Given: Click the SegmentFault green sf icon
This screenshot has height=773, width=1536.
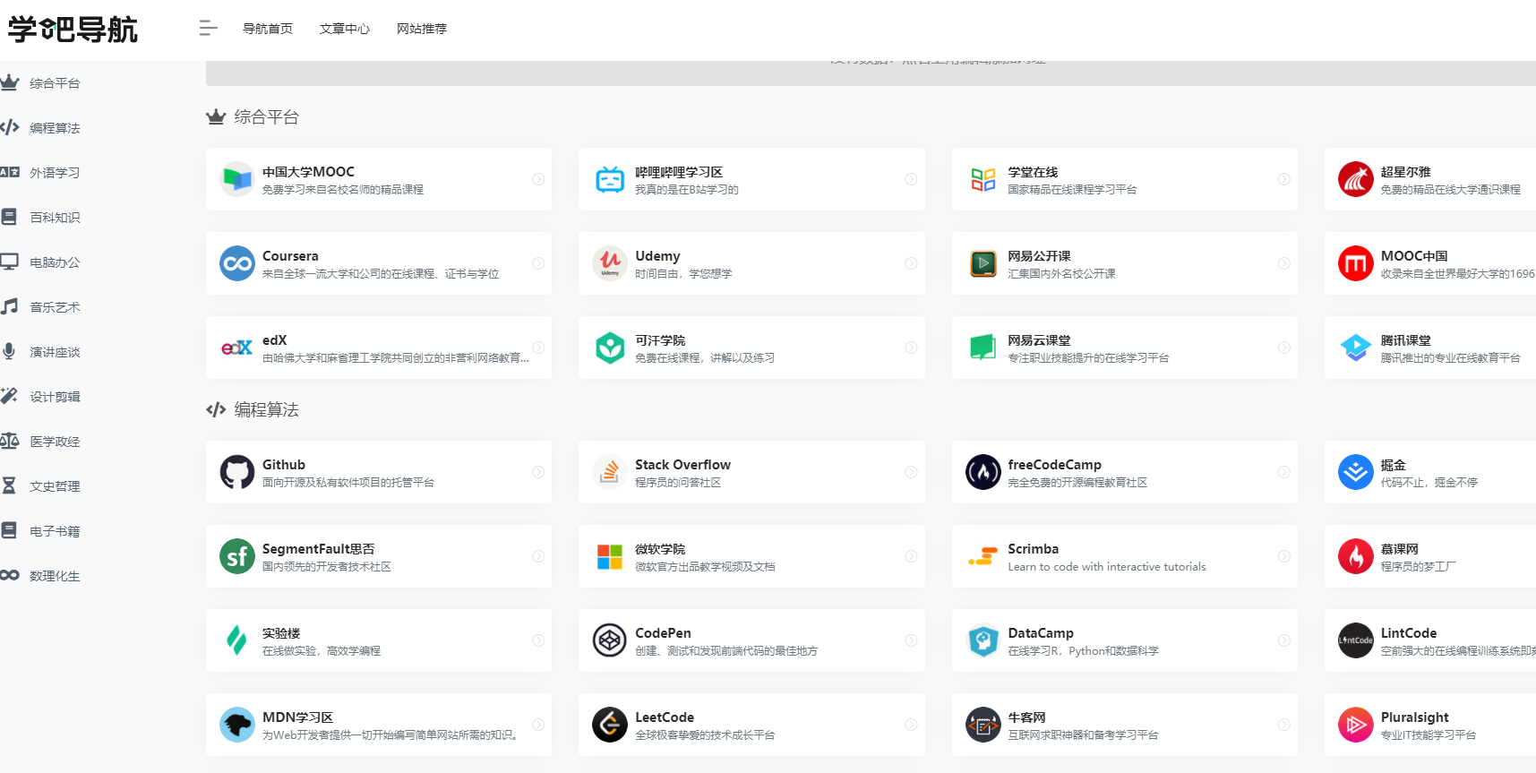Looking at the screenshot, I should click(237, 556).
